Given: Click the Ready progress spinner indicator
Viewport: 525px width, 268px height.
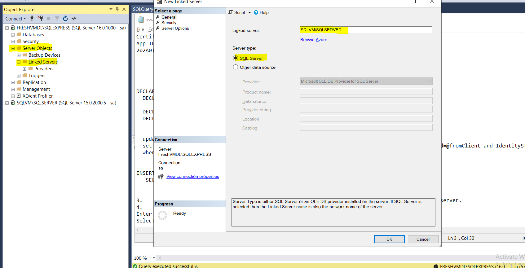Looking at the screenshot, I should tap(162, 215).
